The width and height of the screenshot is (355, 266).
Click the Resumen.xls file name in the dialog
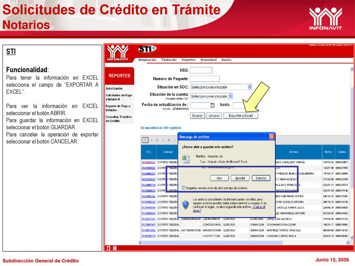[215, 156]
